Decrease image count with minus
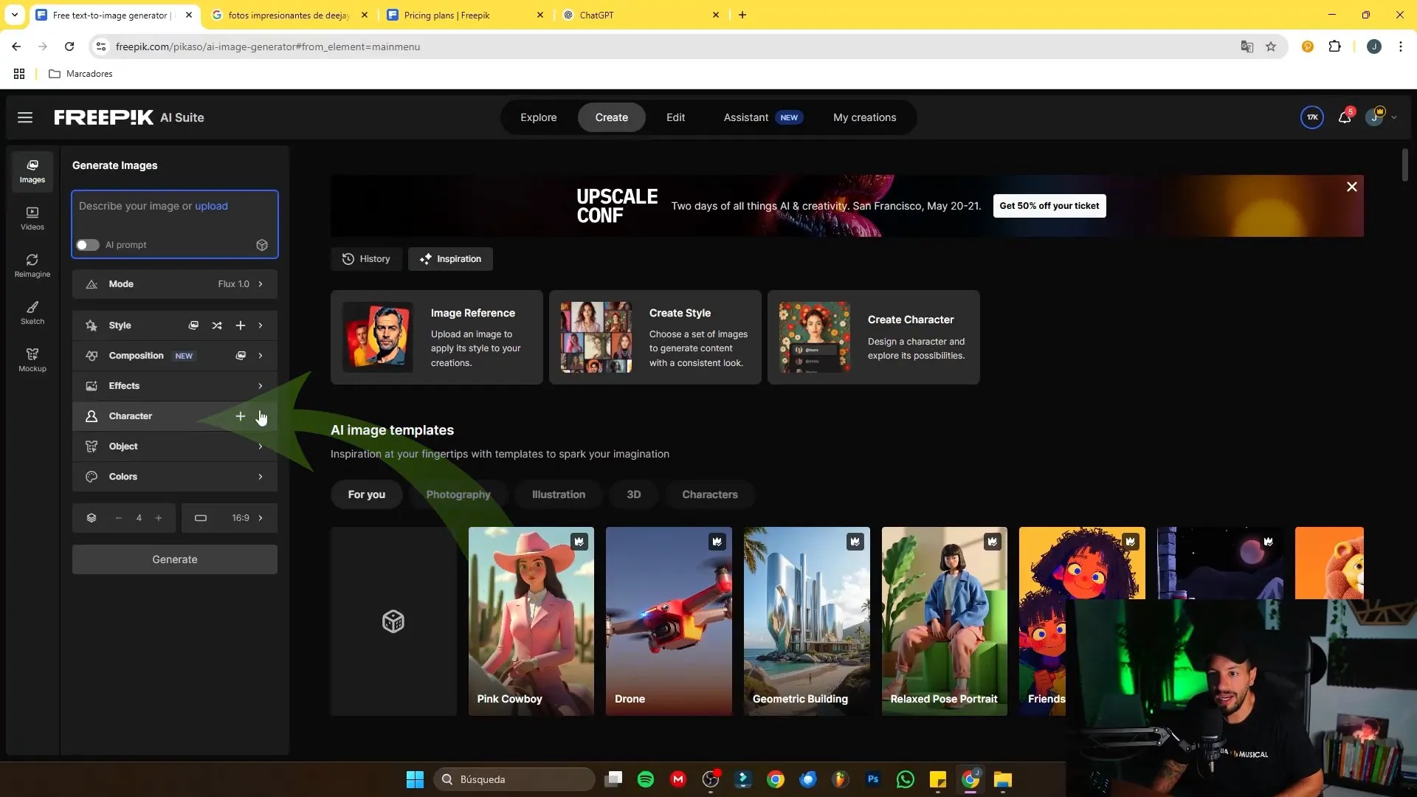 (x=119, y=518)
